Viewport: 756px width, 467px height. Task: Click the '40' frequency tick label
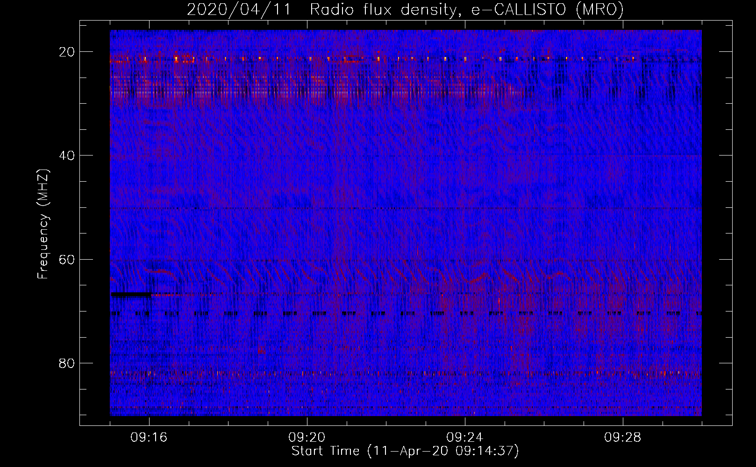[67, 156]
